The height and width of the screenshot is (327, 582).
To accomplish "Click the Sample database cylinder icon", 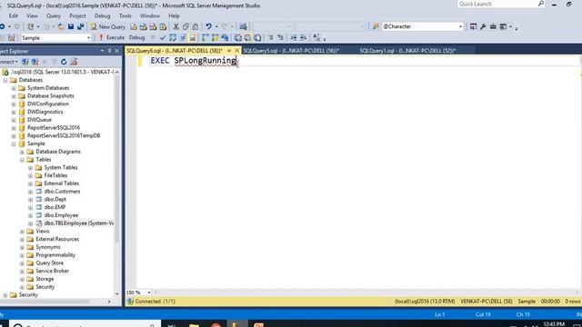I will [22, 144].
